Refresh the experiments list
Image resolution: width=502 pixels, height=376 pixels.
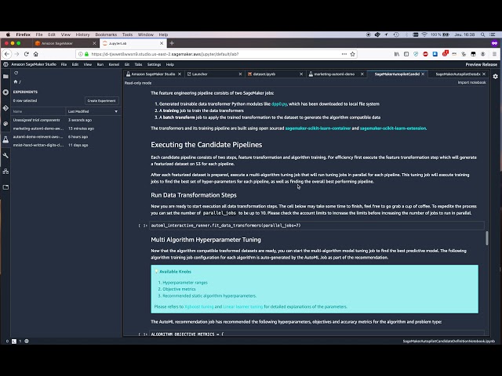(x=16, y=73)
